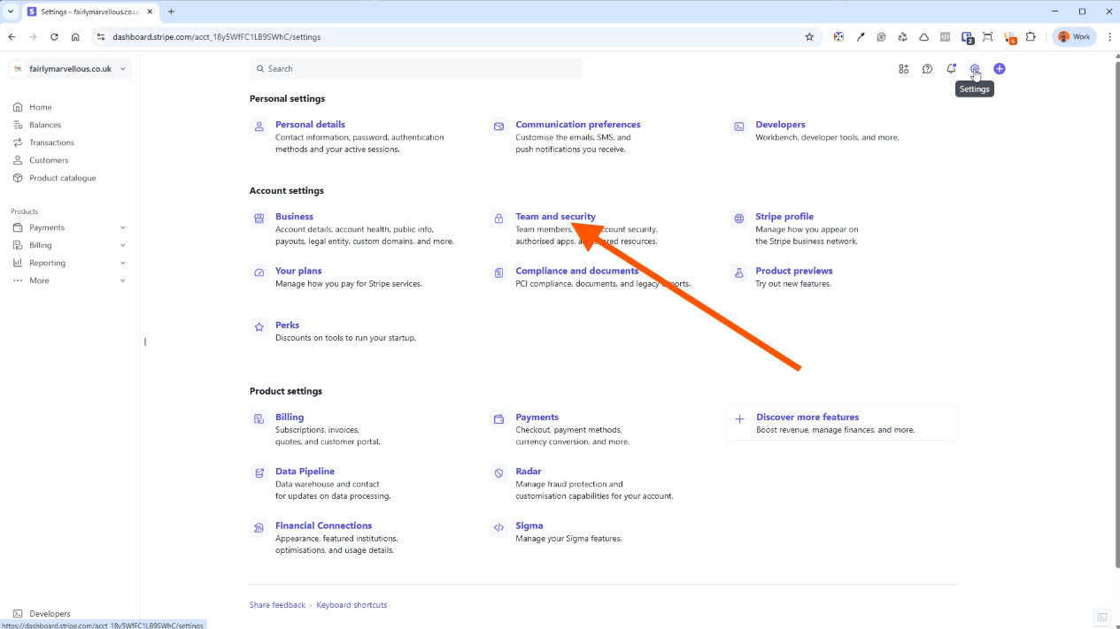Click the Share feedback link

[x=277, y=605]
